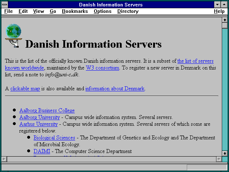Open the Options menu

click(x=103, y=11)
